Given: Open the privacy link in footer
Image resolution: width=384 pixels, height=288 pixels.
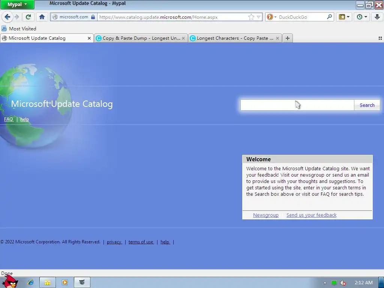Looking at the screenshot, I should tap(114, 242).
